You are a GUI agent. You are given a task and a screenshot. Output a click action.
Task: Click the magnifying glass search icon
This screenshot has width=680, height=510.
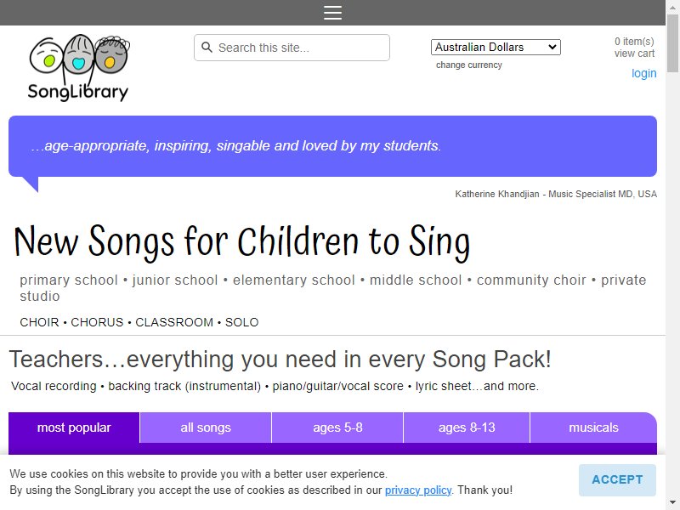pyautogui.click(x=207, y=48)
